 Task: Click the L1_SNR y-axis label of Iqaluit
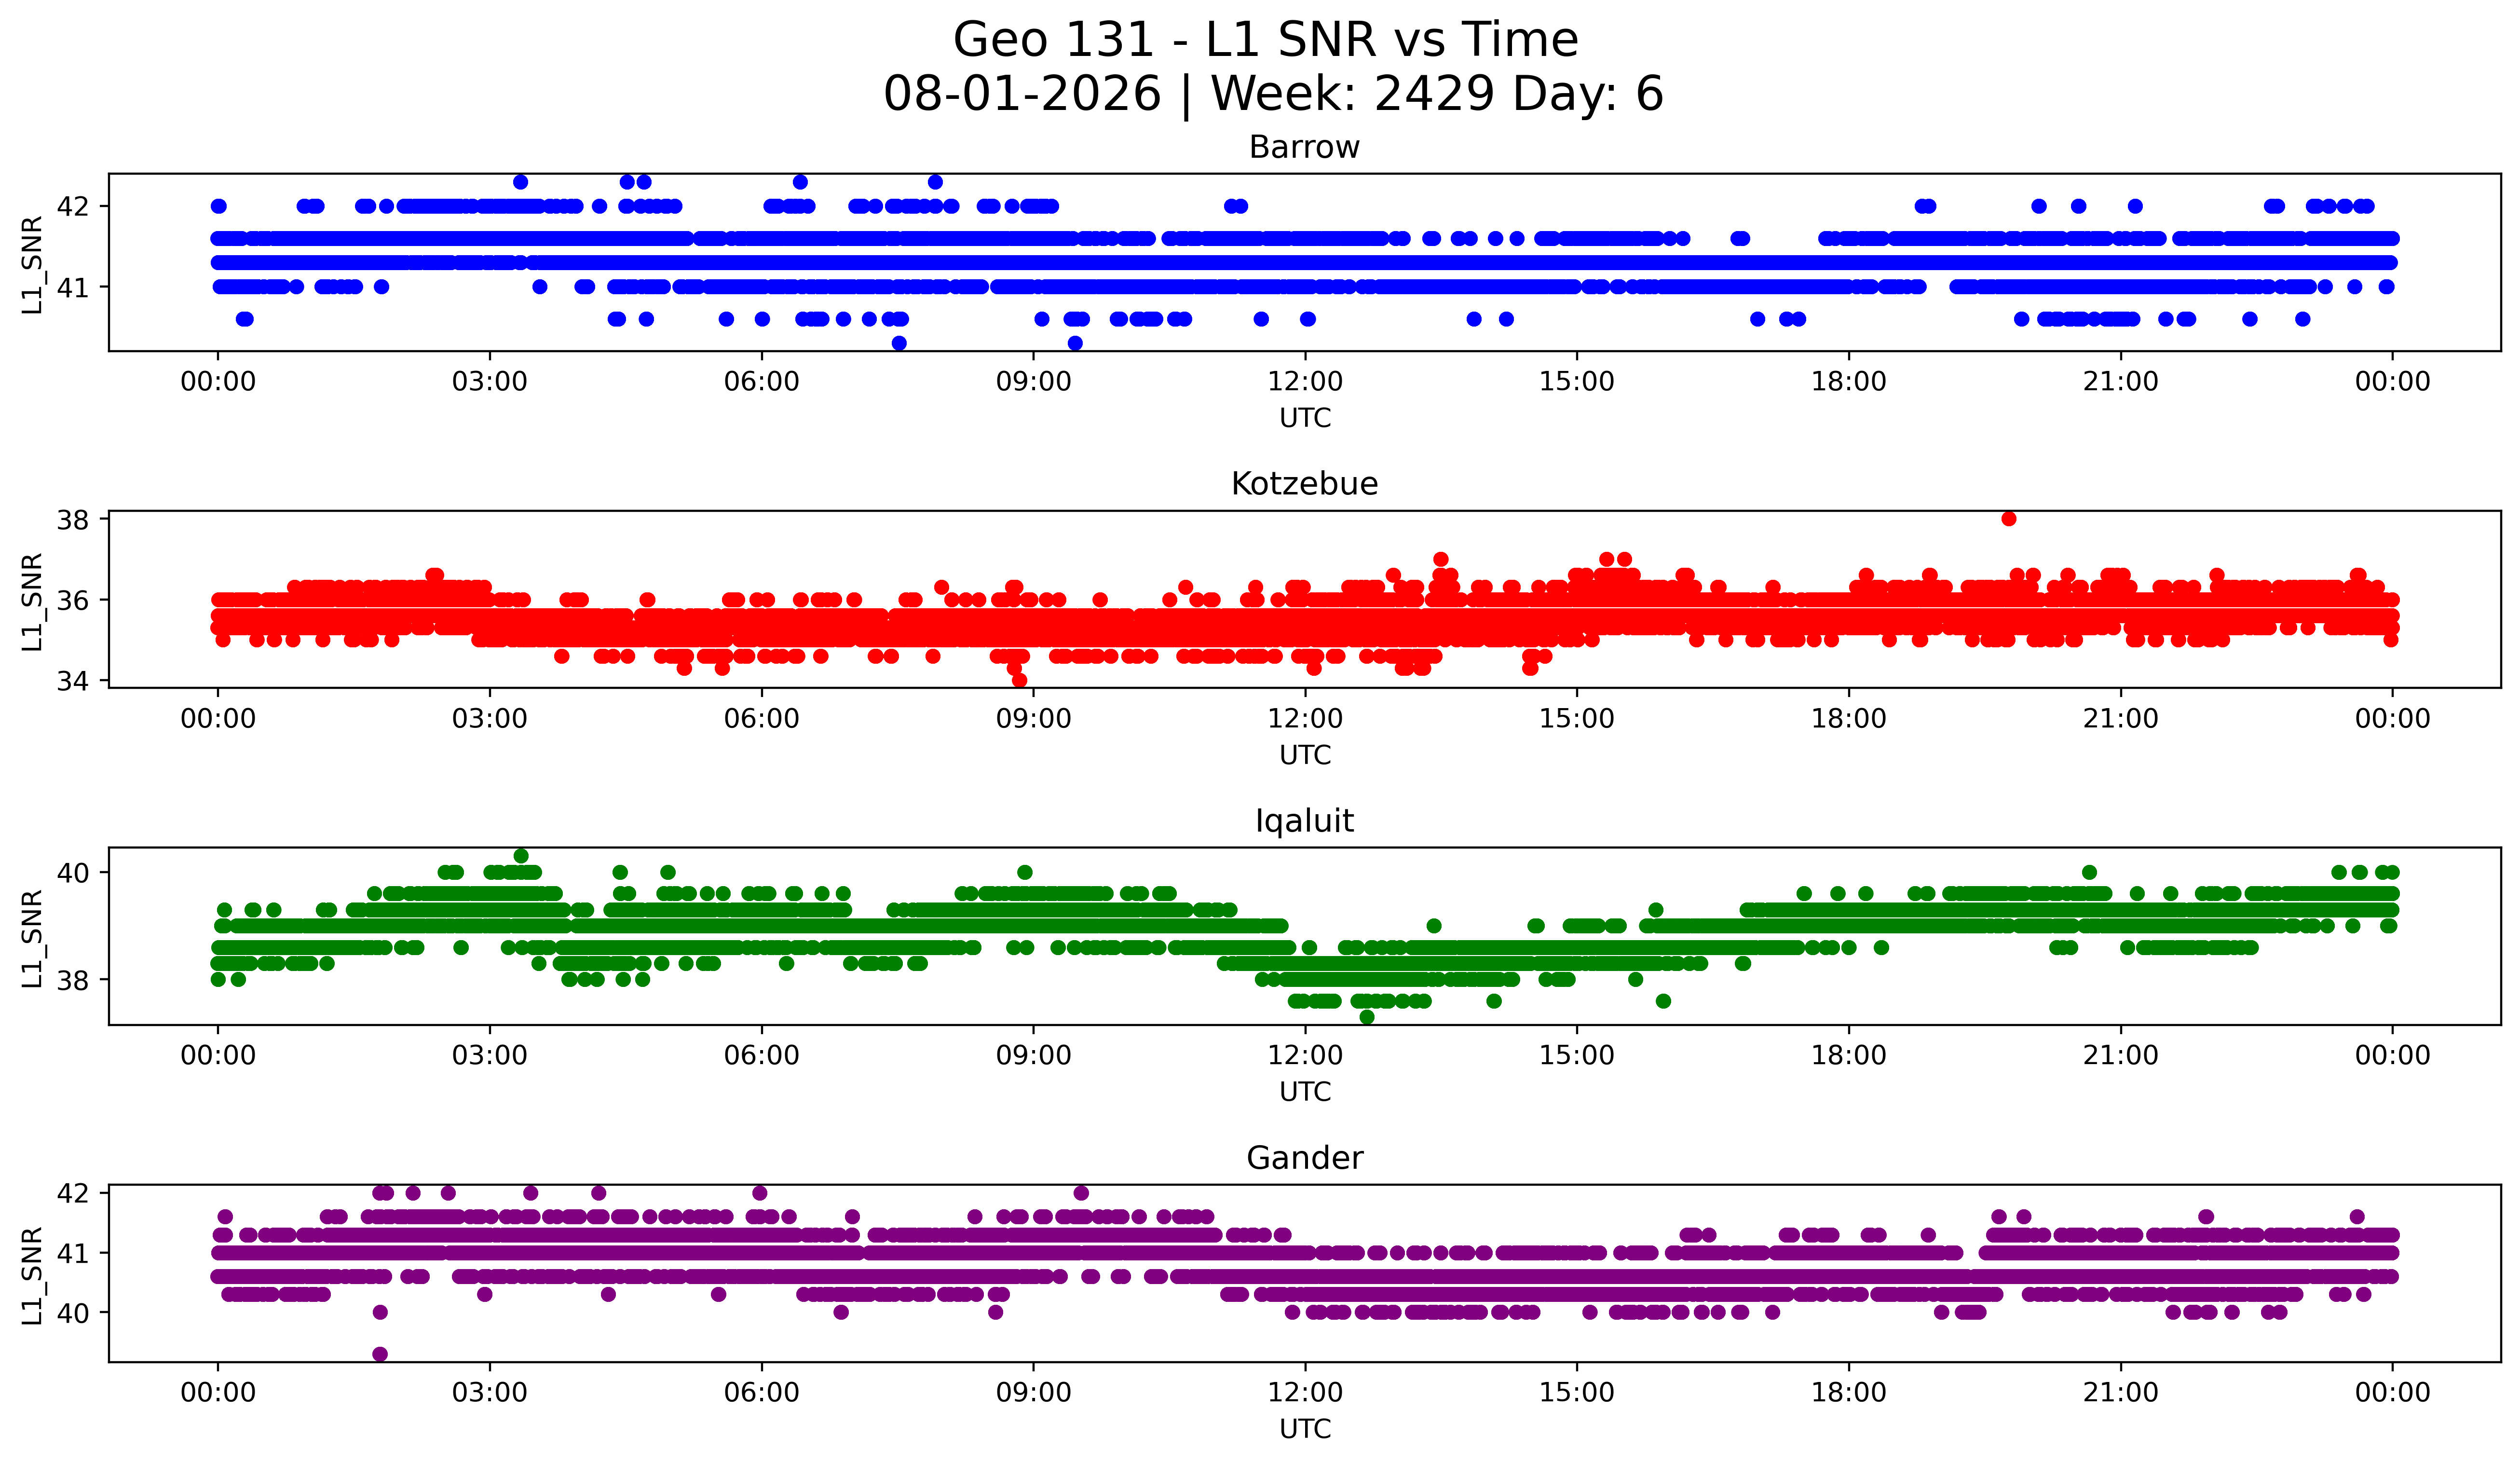[x=33, y=938]
